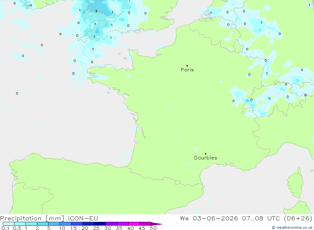The width and height of the screenshot is (314, 230).
Task: Pick the 35 to 40 mm legend swatch
Action: (123, 224)
